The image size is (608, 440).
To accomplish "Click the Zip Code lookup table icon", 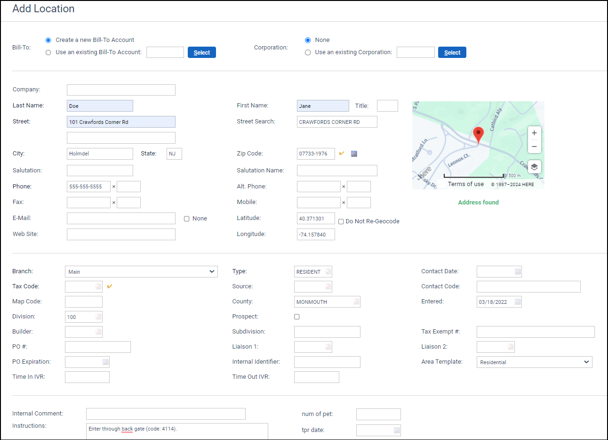I will pos(353,154).
